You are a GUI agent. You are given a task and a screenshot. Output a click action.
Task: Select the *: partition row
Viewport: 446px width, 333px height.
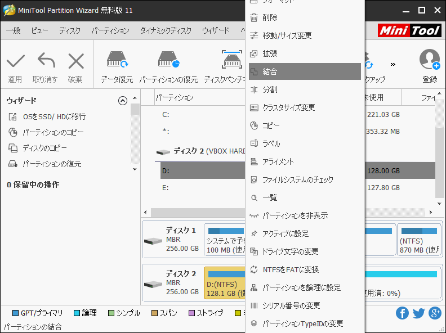(203, 131)
